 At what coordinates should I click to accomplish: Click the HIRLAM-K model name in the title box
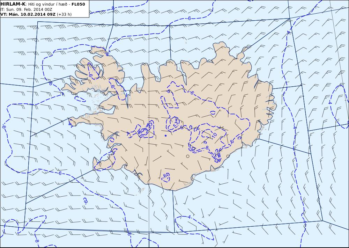[x=13, y=4]
